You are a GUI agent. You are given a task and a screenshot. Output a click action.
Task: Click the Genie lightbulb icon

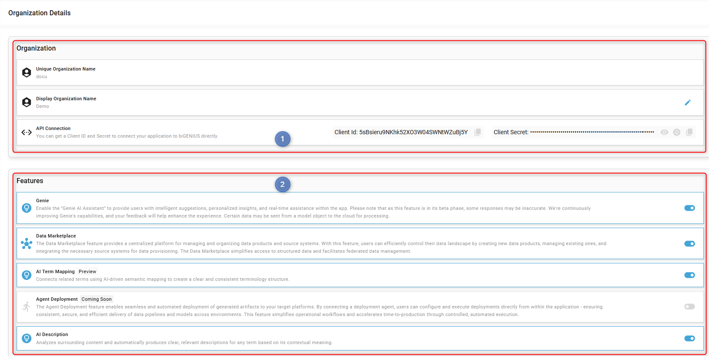tap(26, 208)
